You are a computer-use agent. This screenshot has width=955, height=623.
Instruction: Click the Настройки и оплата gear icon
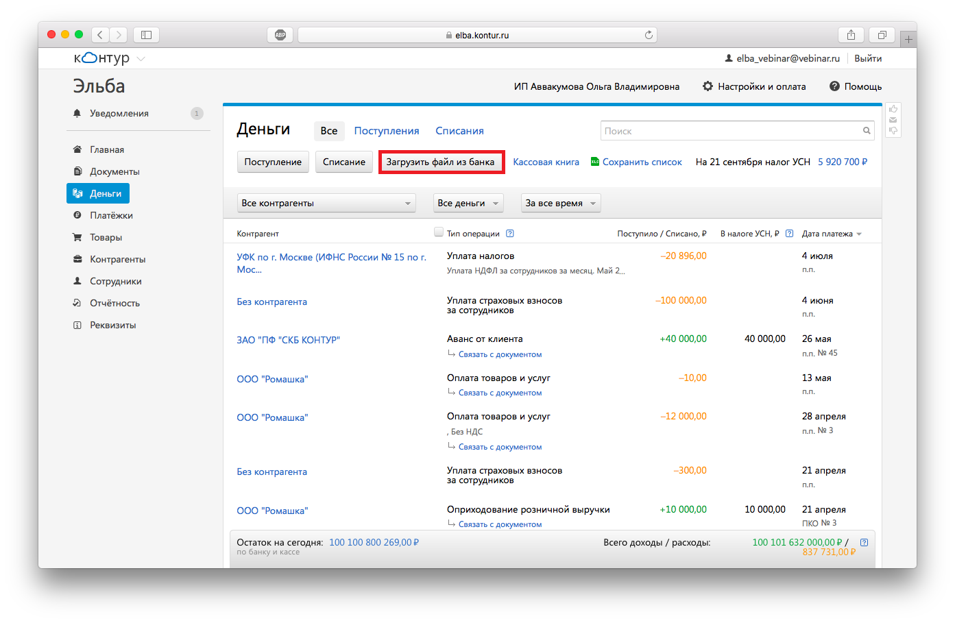pyautogui.click(x=708, y=86)
